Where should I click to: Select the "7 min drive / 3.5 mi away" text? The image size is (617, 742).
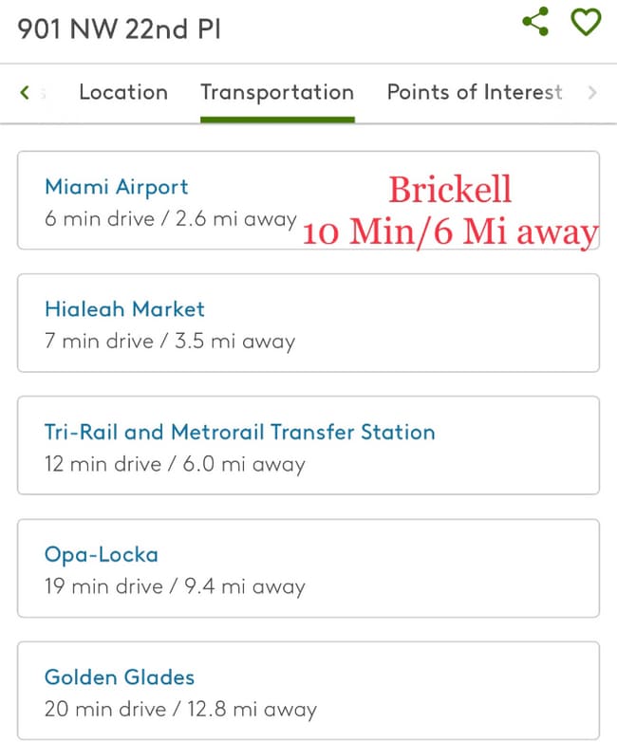[170, 342]
